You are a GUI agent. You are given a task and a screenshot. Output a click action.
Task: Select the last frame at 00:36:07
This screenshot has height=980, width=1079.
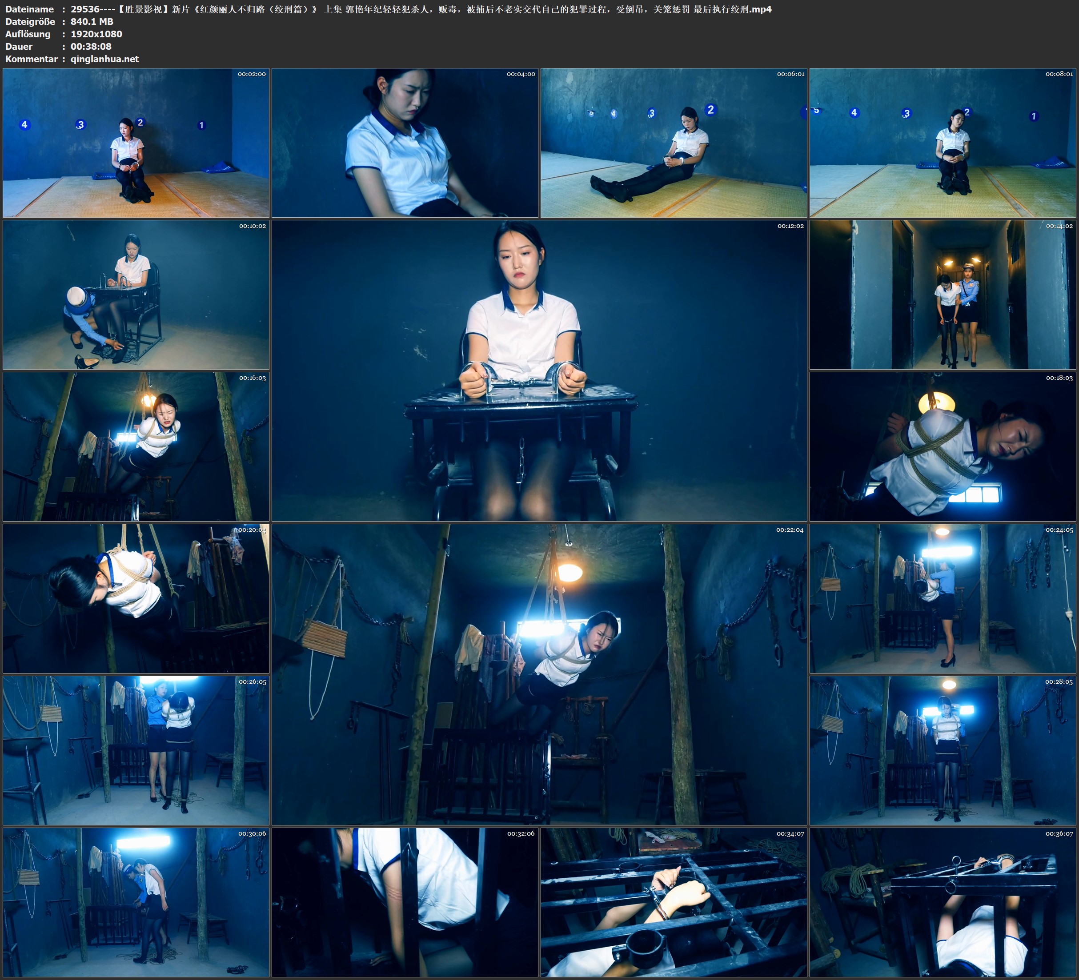[943, 902]
